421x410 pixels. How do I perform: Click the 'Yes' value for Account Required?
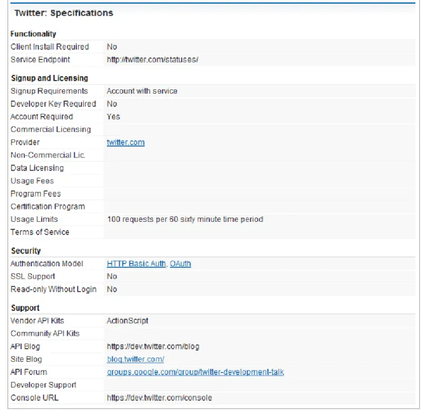pos(113,117)
